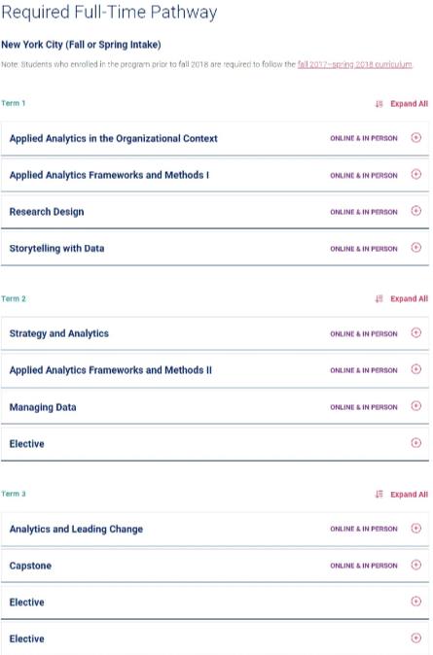Select the Capstone course title
The width and height of the screenshot is (433, 655).
pos(30,566)
